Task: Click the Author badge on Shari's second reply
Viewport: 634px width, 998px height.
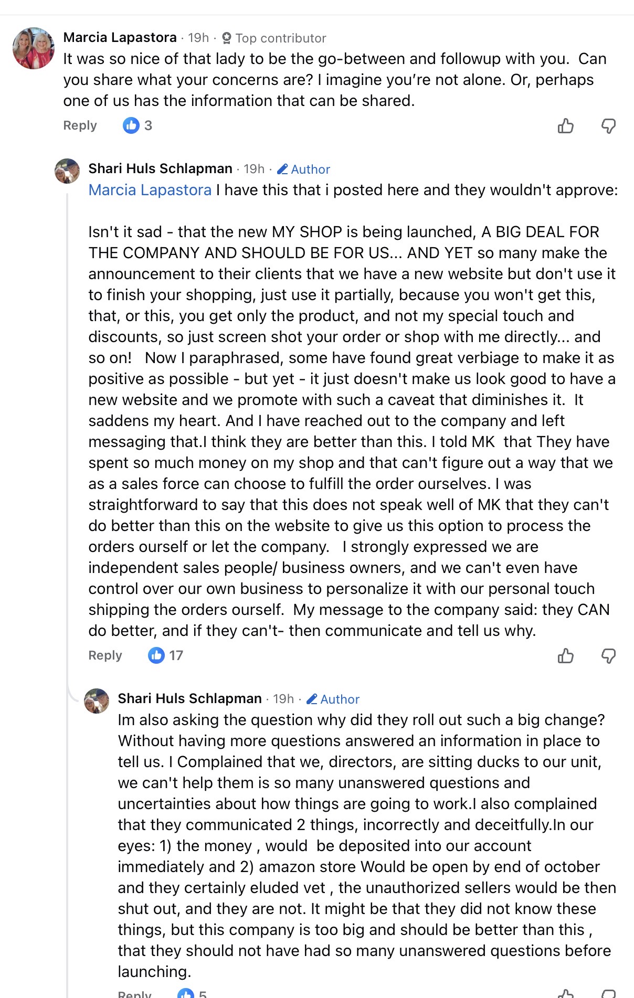Action: pyautogui.click(x=333, y=699)
